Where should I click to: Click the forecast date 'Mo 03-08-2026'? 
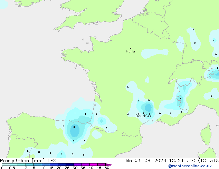pyautogui.click(x=146, y=161)
